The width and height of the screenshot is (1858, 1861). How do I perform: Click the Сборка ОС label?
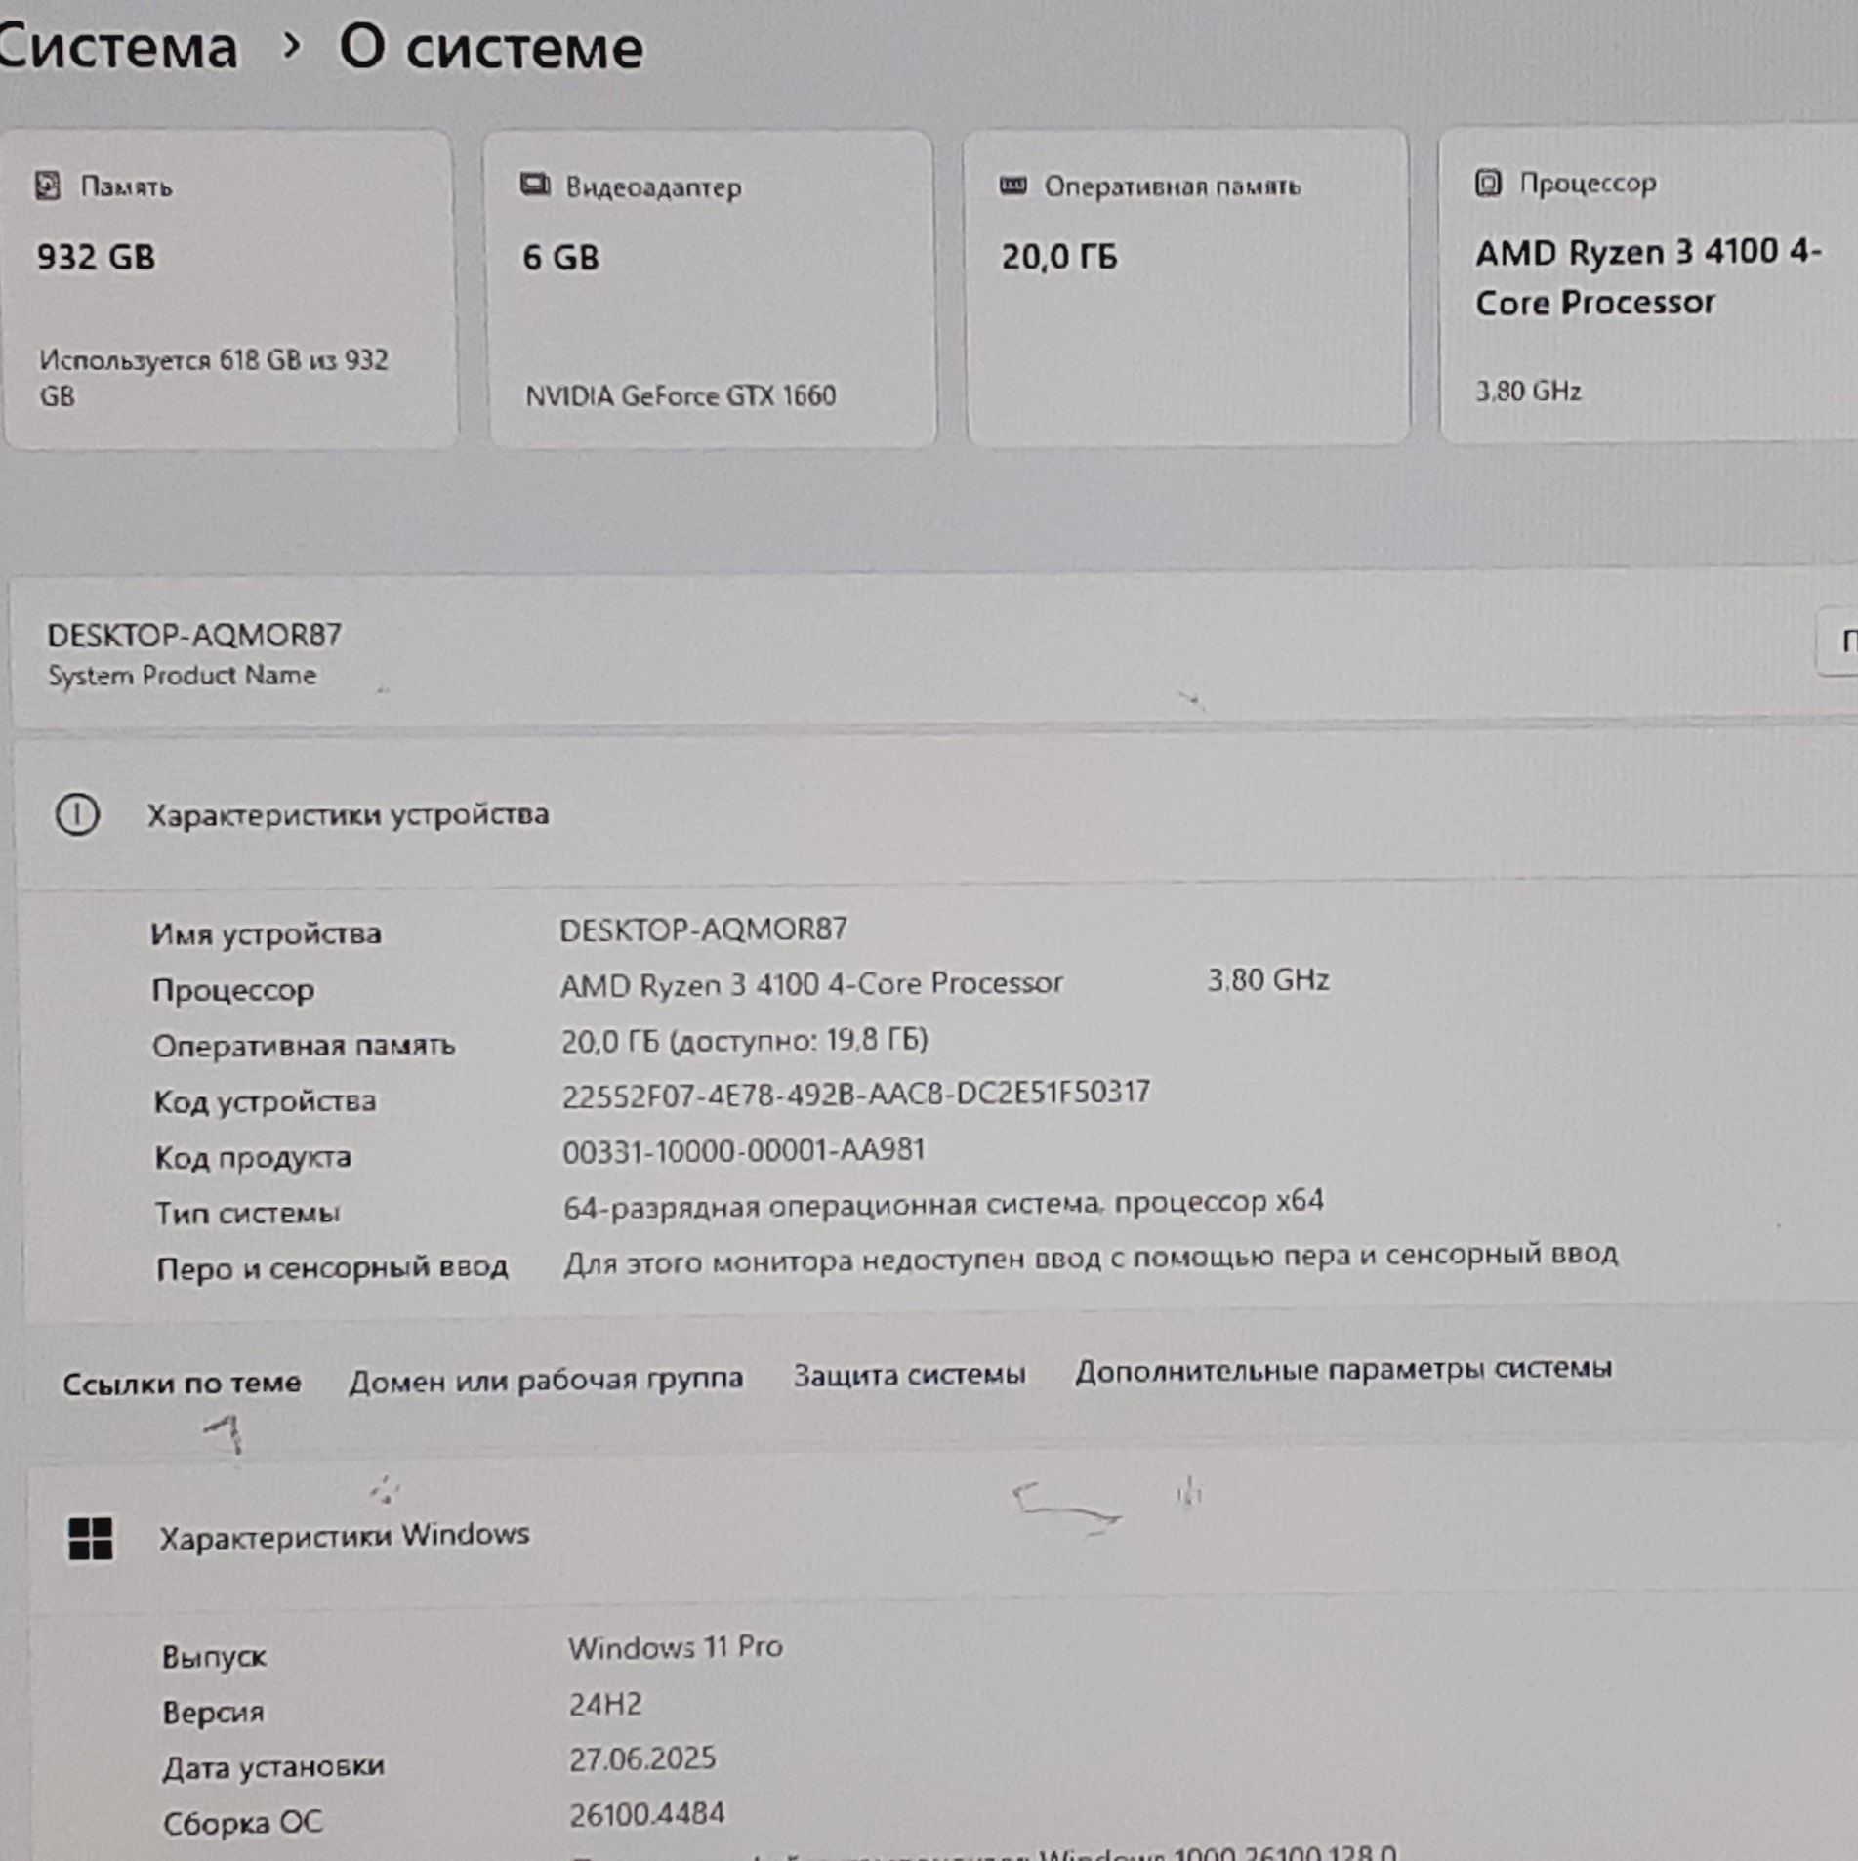(x=242, y=1823)
